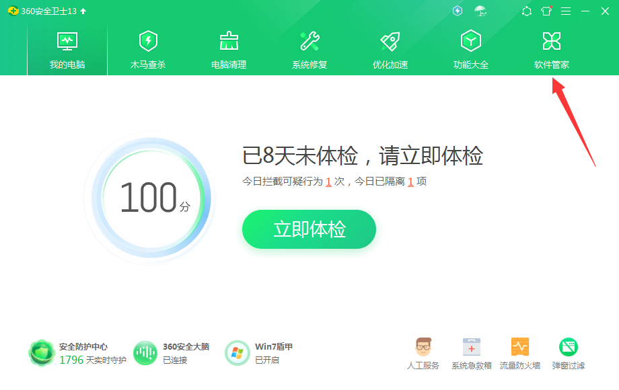Click the 360安全大脑 icon

coord(145,353)
